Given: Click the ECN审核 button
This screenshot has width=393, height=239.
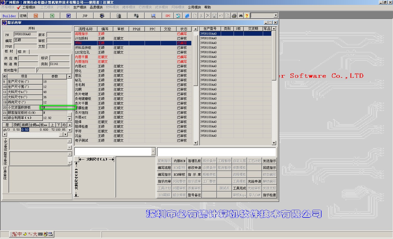Looking at the screenshot, I should pos(179,175).
